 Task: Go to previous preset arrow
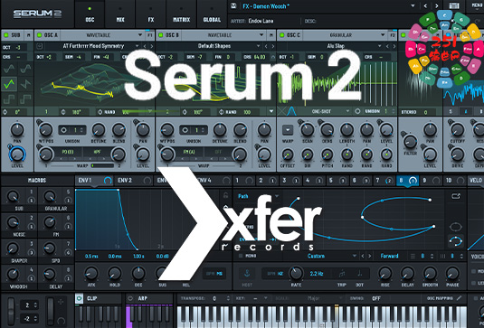[425, 5]
